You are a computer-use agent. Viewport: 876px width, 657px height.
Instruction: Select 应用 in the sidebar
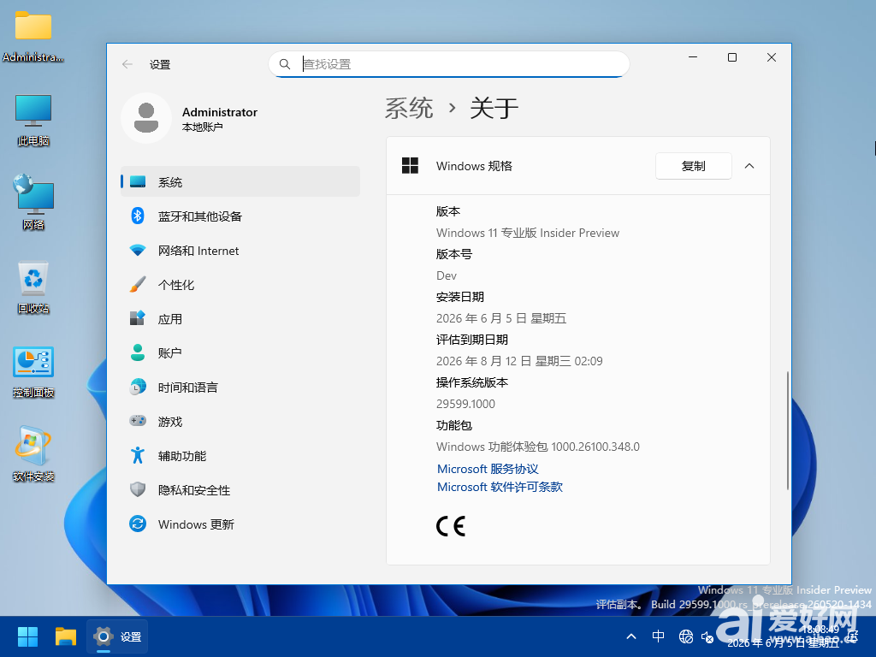click(240, 318)
